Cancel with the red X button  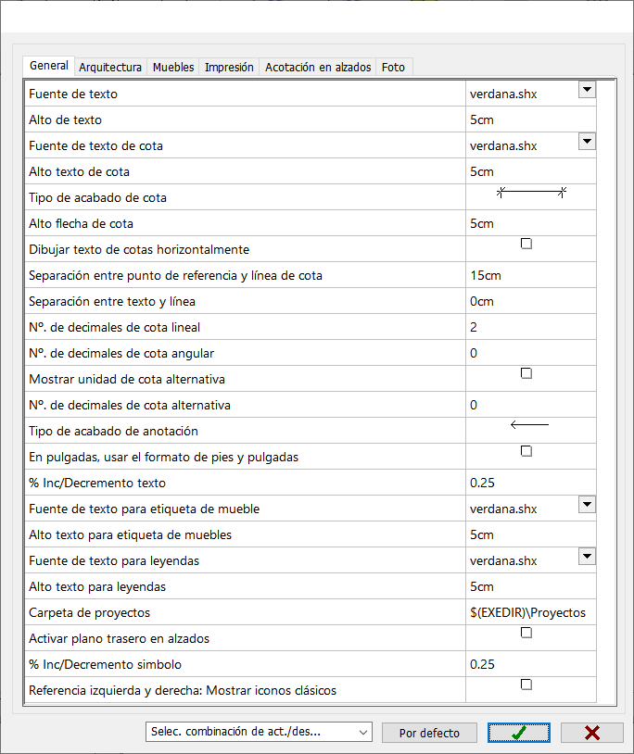[x=592, y=733]
